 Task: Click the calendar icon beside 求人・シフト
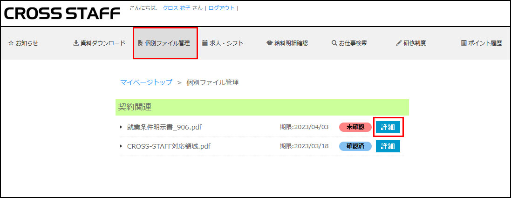(x=204, y=43)
